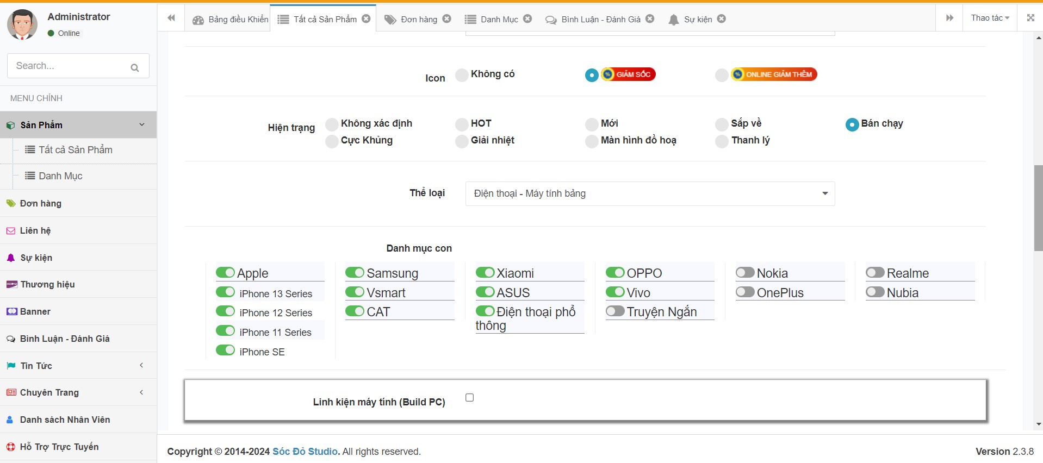This screenshot has width=1043, height=463.
Task: Close the Đơn hàng tab
Action: click(x=447, y=18)
